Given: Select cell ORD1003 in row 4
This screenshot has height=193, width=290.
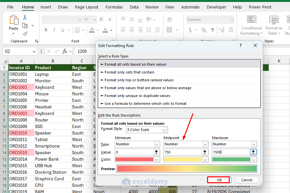Looking at the screenshot, I should [x=21, y=87].
